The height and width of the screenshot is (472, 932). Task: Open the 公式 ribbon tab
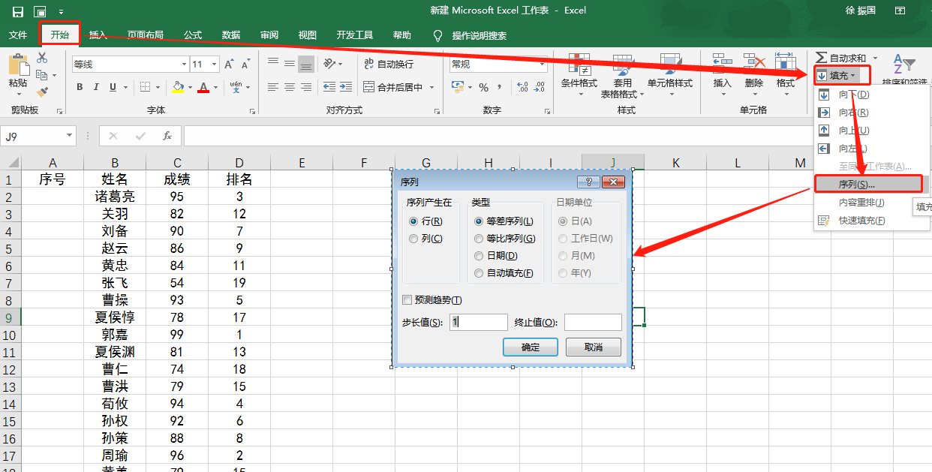pos(193,35)
